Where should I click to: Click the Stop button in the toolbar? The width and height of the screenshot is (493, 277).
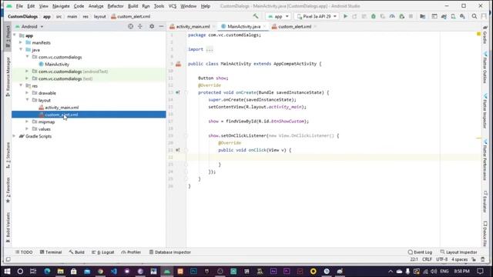click(x=411, y=16)
